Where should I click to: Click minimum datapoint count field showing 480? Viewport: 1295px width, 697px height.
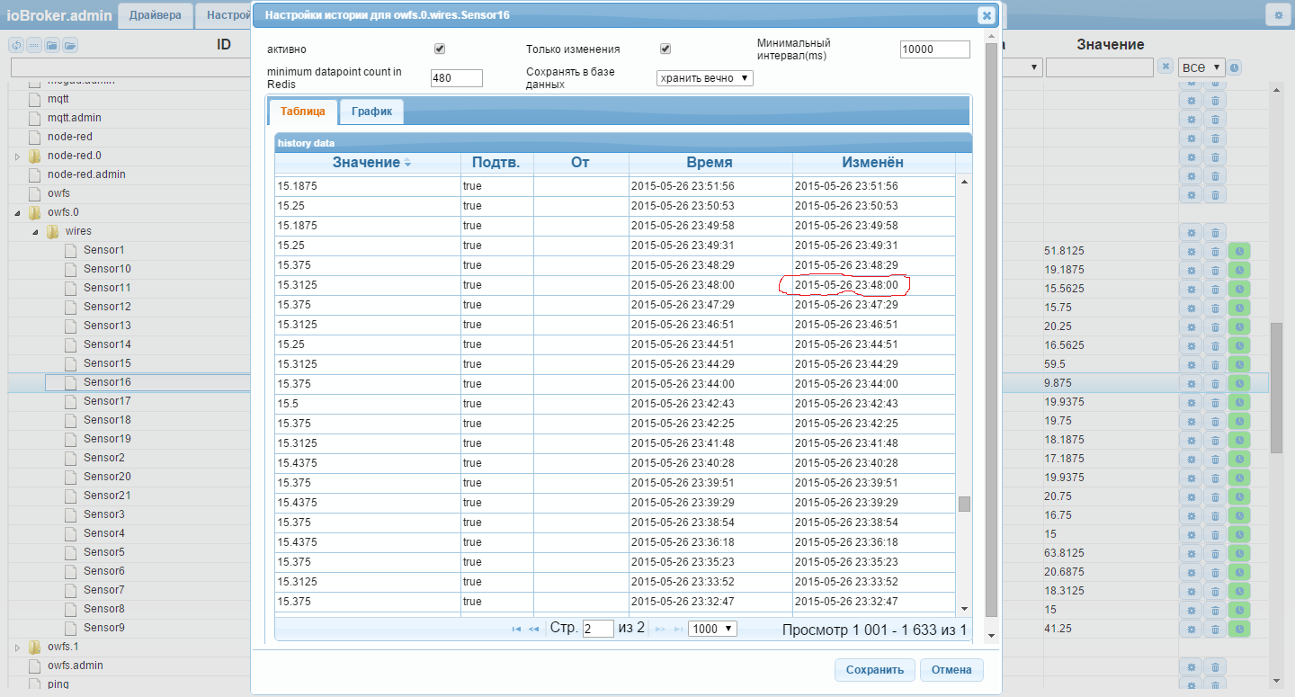point(457,78)
